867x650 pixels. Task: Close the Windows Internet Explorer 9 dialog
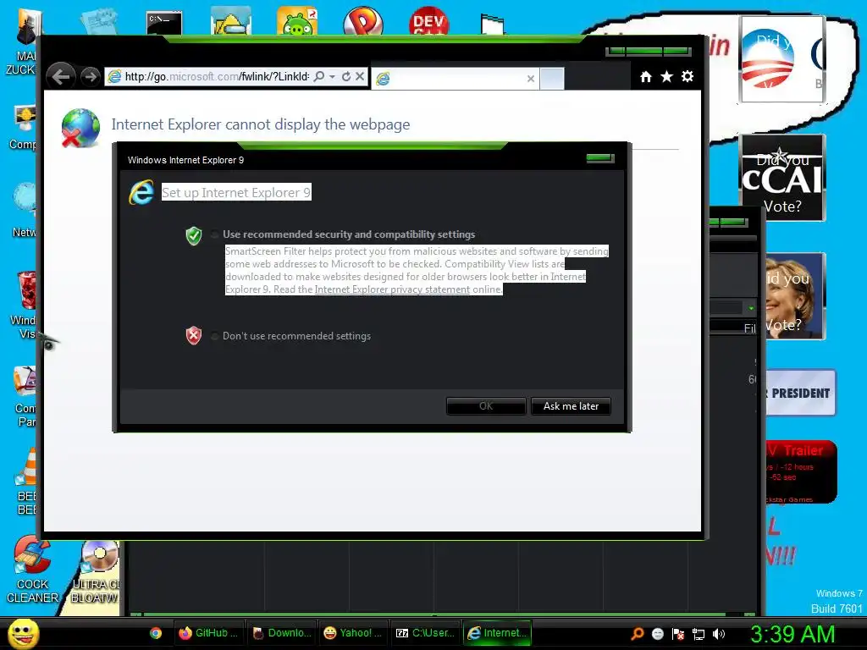[x=600, y=158]
